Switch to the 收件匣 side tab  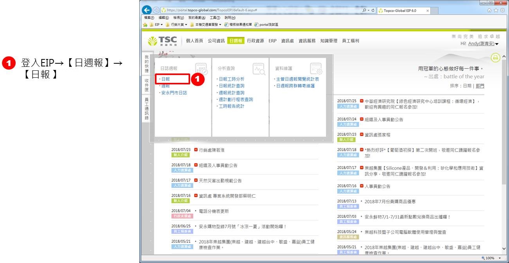coord(146,85)
